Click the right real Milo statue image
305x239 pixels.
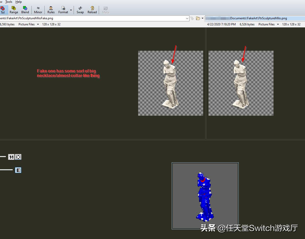coord(241,83)
